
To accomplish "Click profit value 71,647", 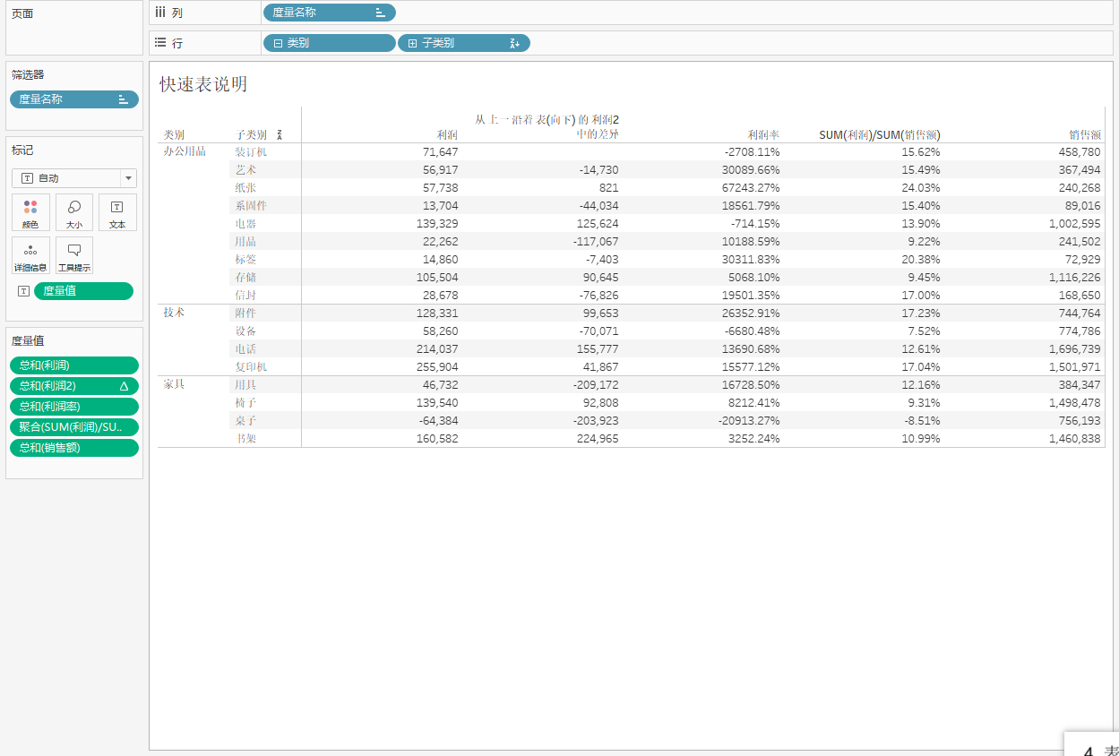I will click(x=440, y=152).
